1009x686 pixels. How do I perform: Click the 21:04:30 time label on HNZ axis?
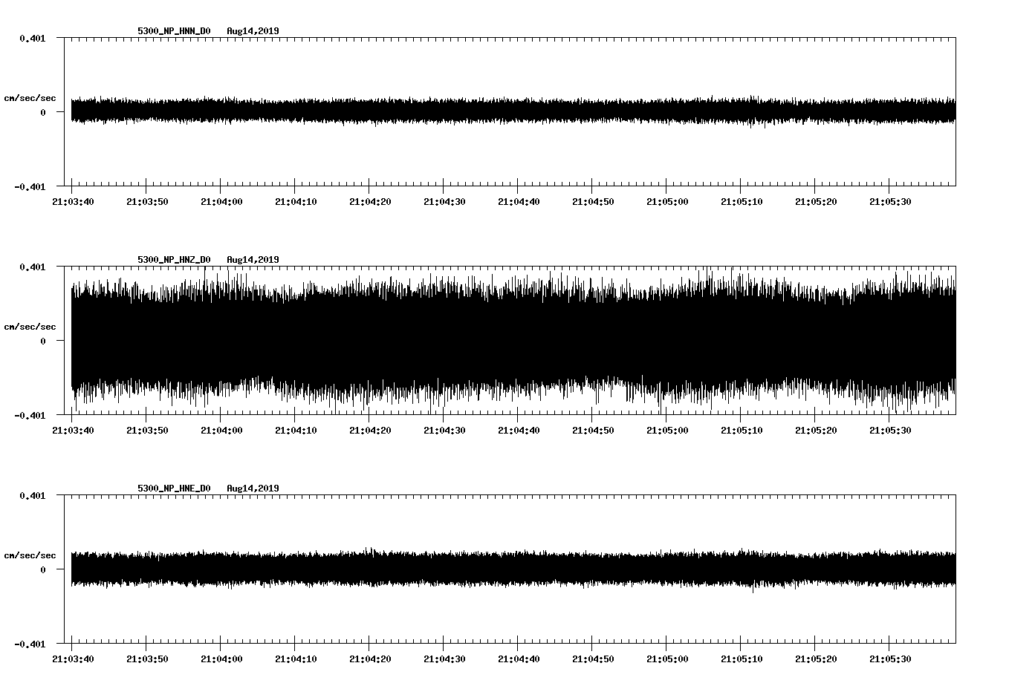point(444,431)
